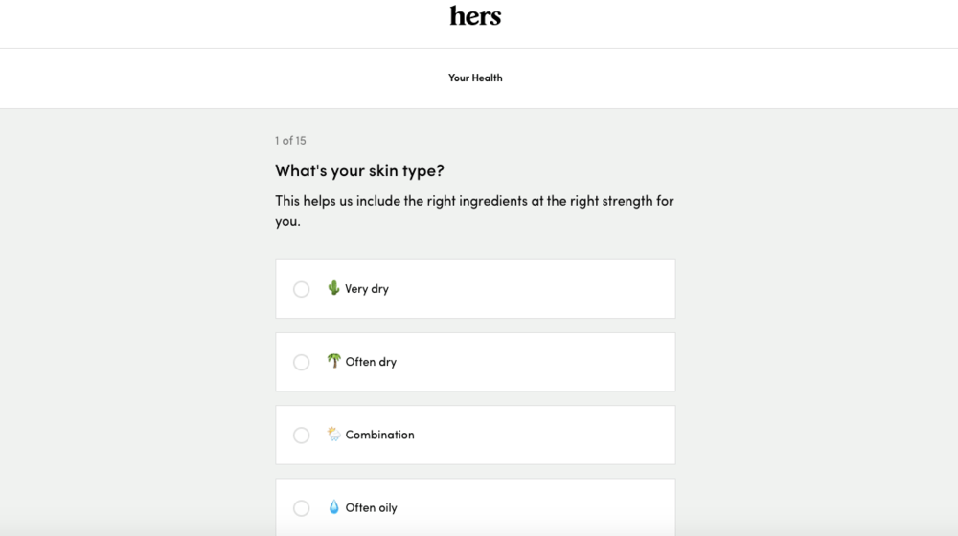Click the water droplet emoji icon
Image resolution: width=958 pixels, height=536 pixels.
(x=333, y=507)
